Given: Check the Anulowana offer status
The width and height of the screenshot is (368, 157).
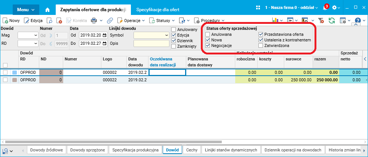Looking at the screenshot, I should [208, 34].
